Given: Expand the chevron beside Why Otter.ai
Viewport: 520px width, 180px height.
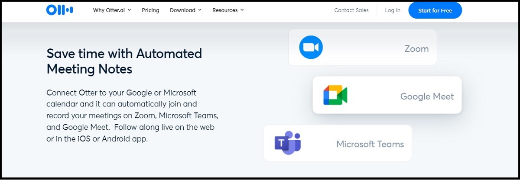Looking at the screenshot, I should [130, 10].
